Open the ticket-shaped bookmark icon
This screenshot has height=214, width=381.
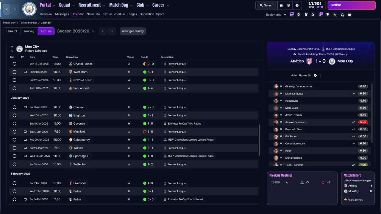[349, 15]
